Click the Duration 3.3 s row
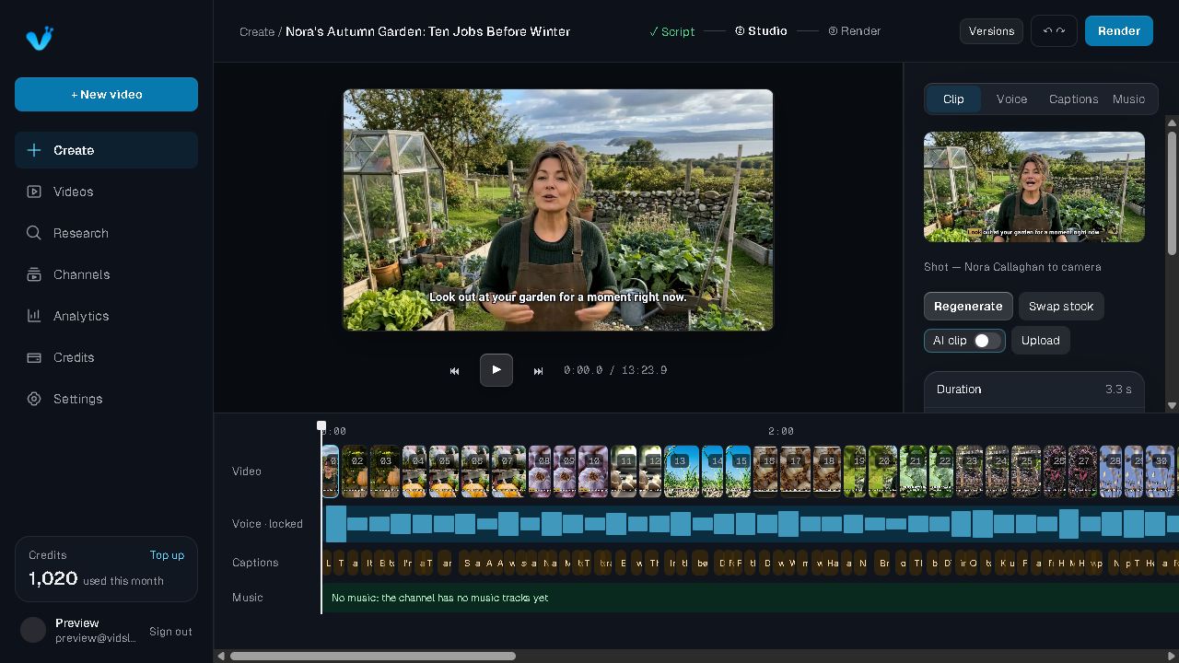 click(x=1034, y=390)
